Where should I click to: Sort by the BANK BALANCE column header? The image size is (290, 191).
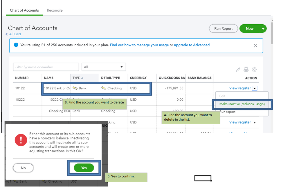tap(199, 78)
